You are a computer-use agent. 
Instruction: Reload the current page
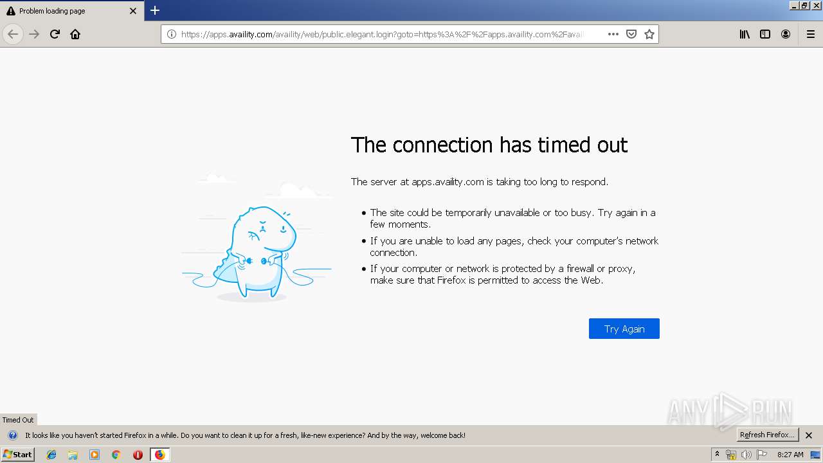click(55, 34)
